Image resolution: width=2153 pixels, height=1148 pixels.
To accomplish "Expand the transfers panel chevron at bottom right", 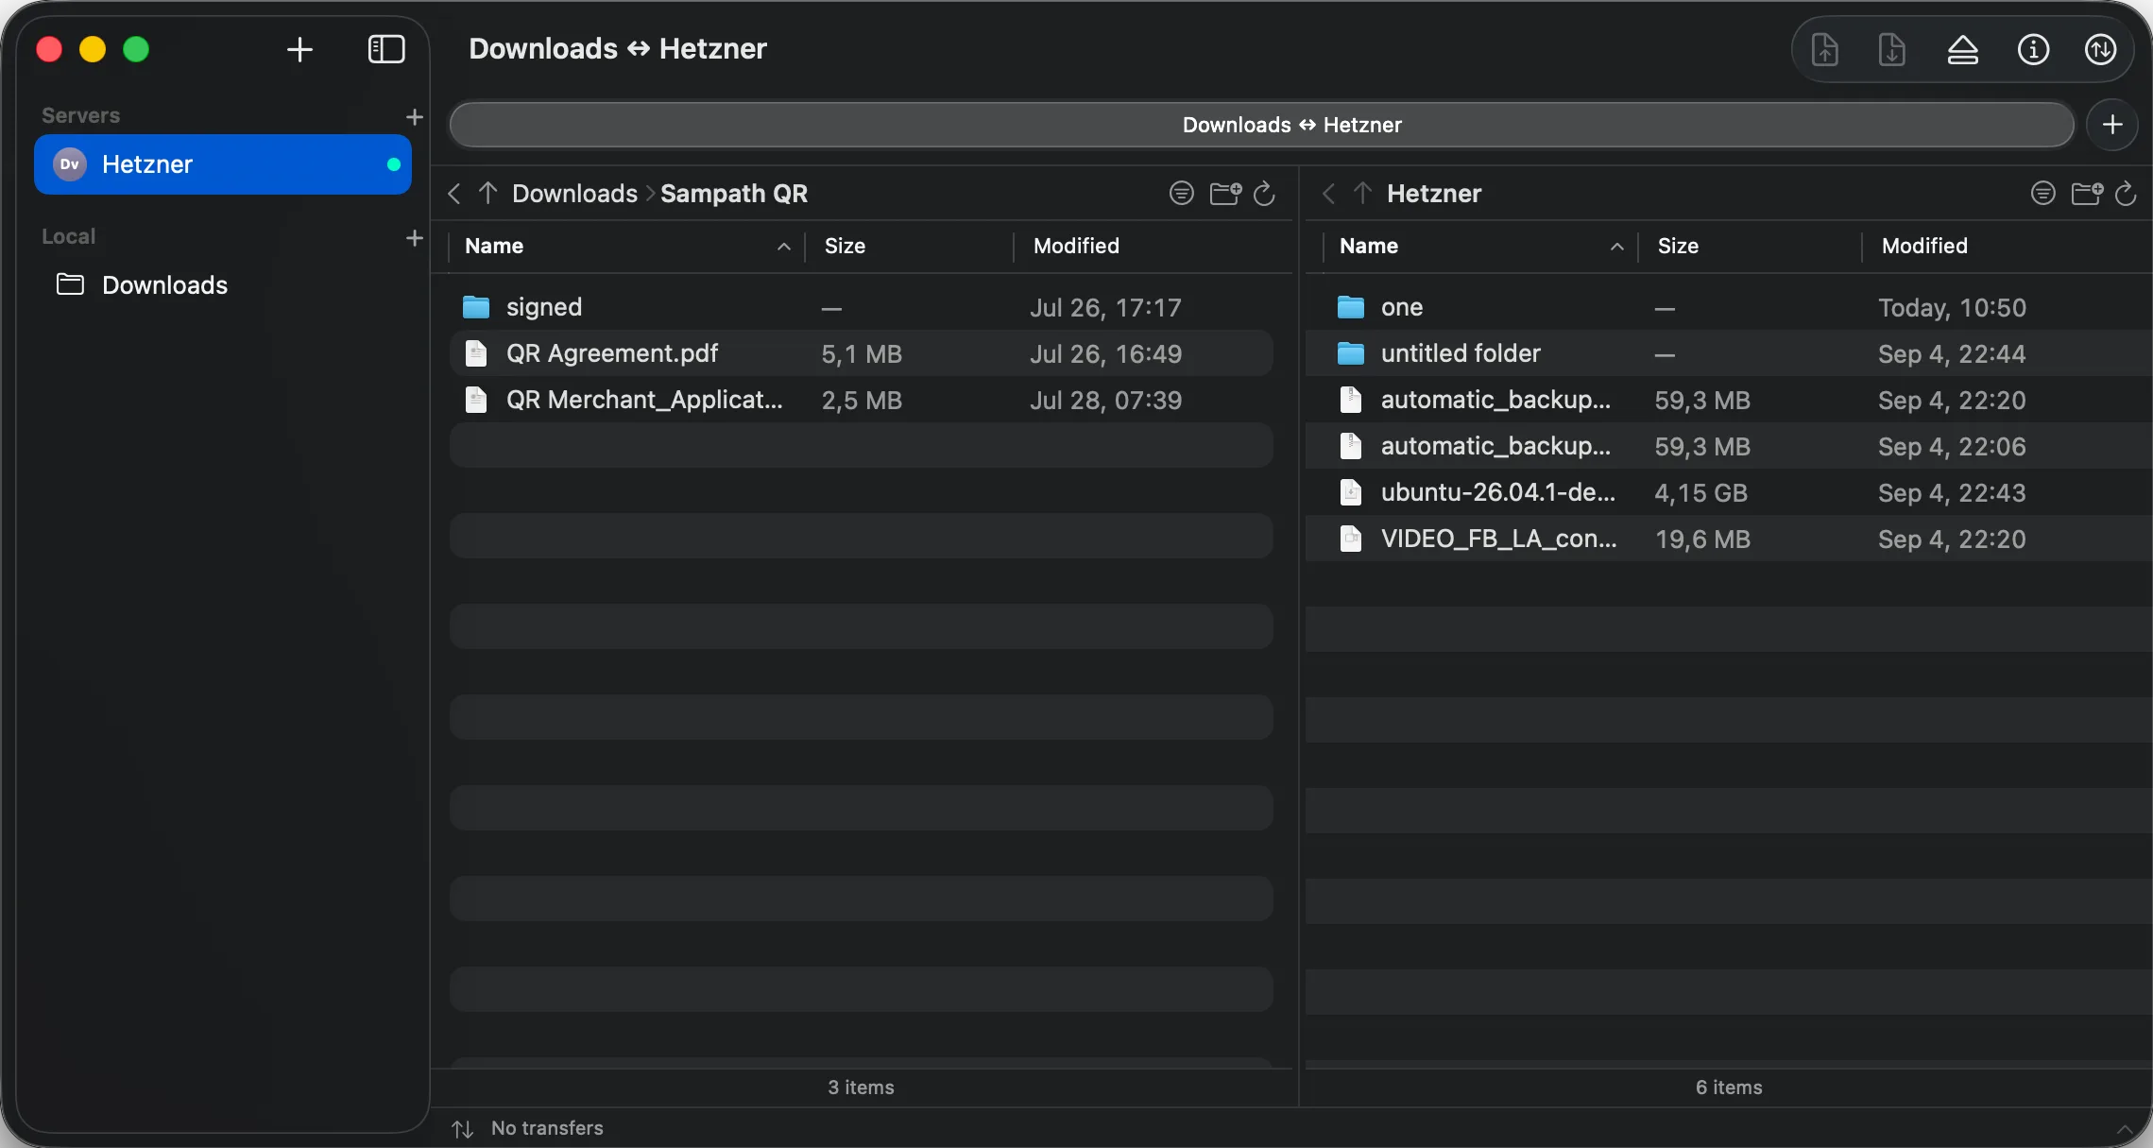I will 2125,1129.
